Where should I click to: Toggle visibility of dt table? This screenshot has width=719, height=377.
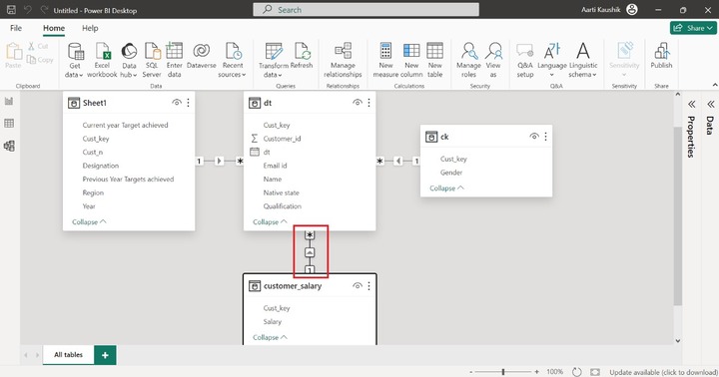coord(358,103)
